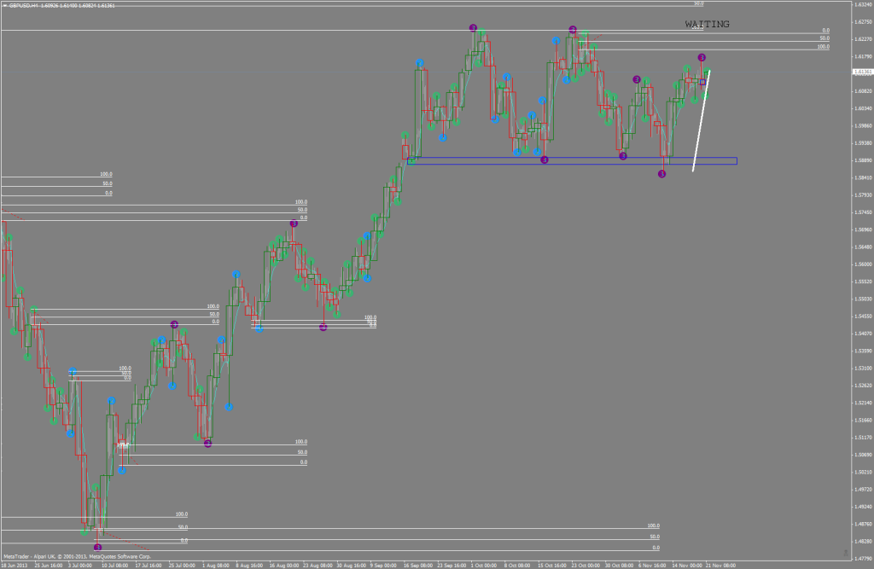This screenshot has height=569, width=874.
Task: Click the 1.62750 price scale label
Action: [862, 22]
